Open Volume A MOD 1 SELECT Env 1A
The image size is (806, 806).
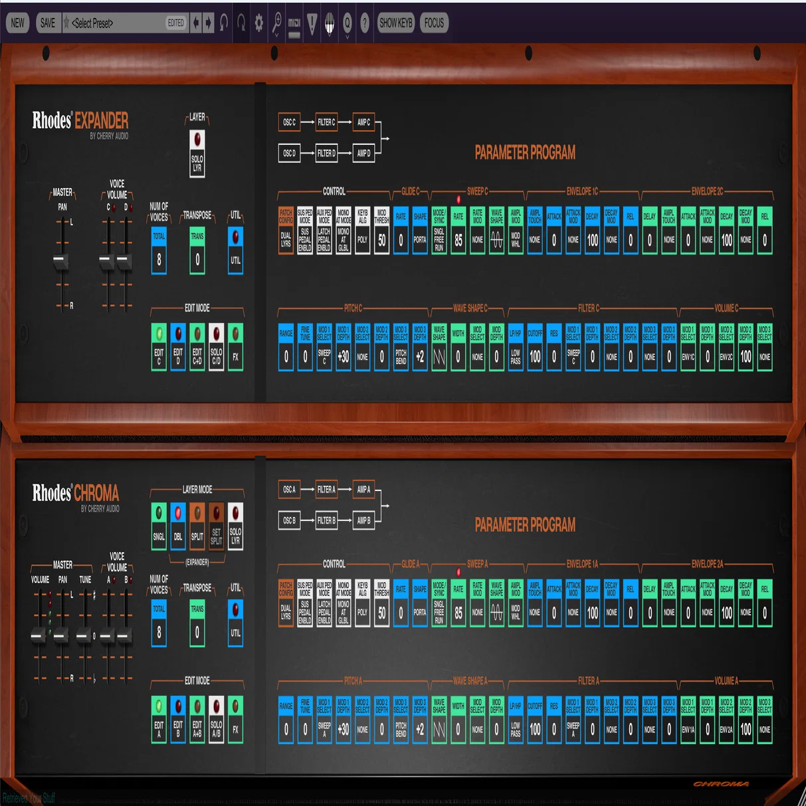click(x=688, y=719)
